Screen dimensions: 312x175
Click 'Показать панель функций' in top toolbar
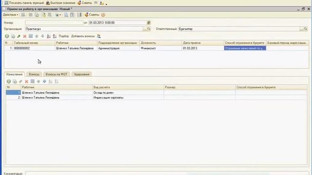coord(24,3)
